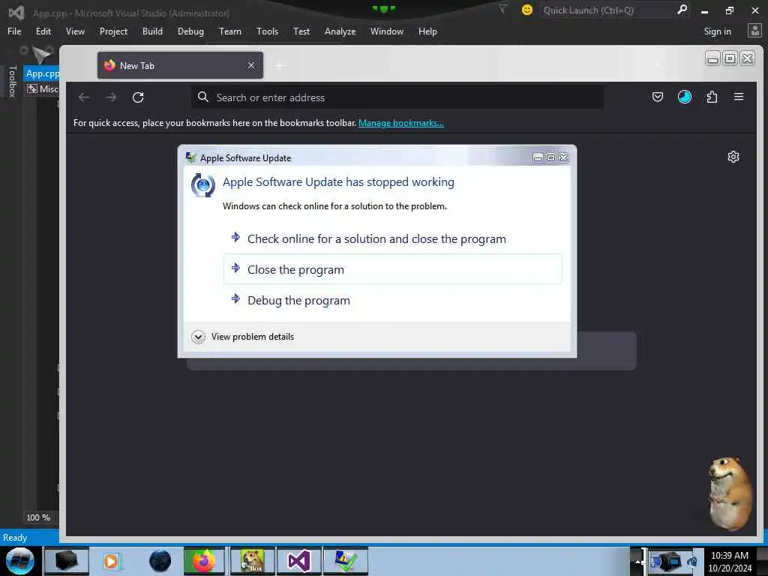Open the View menu in Visual Studio
This screenshot has width=768, height=576.
[75, 31]
